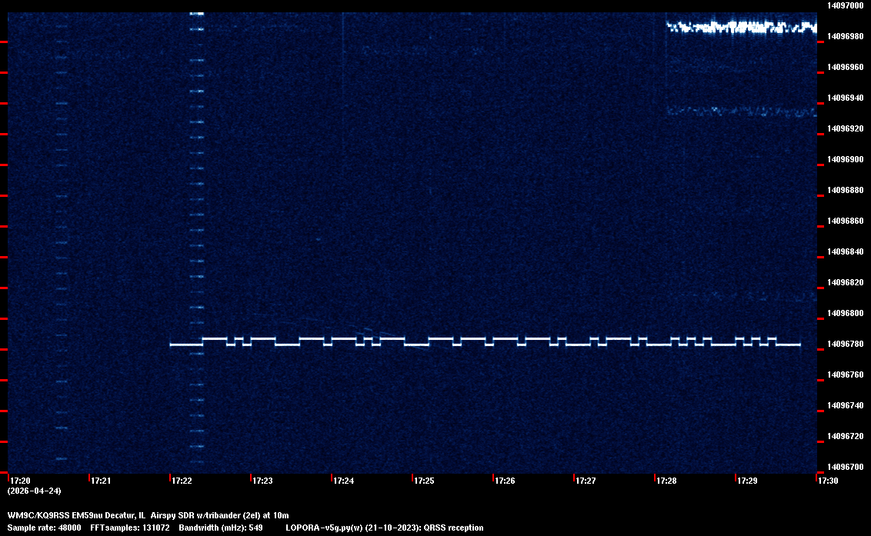Click the Bandwidth (mHz): 549 text
This screenshot has width=871, height=536.
[222, 528]
